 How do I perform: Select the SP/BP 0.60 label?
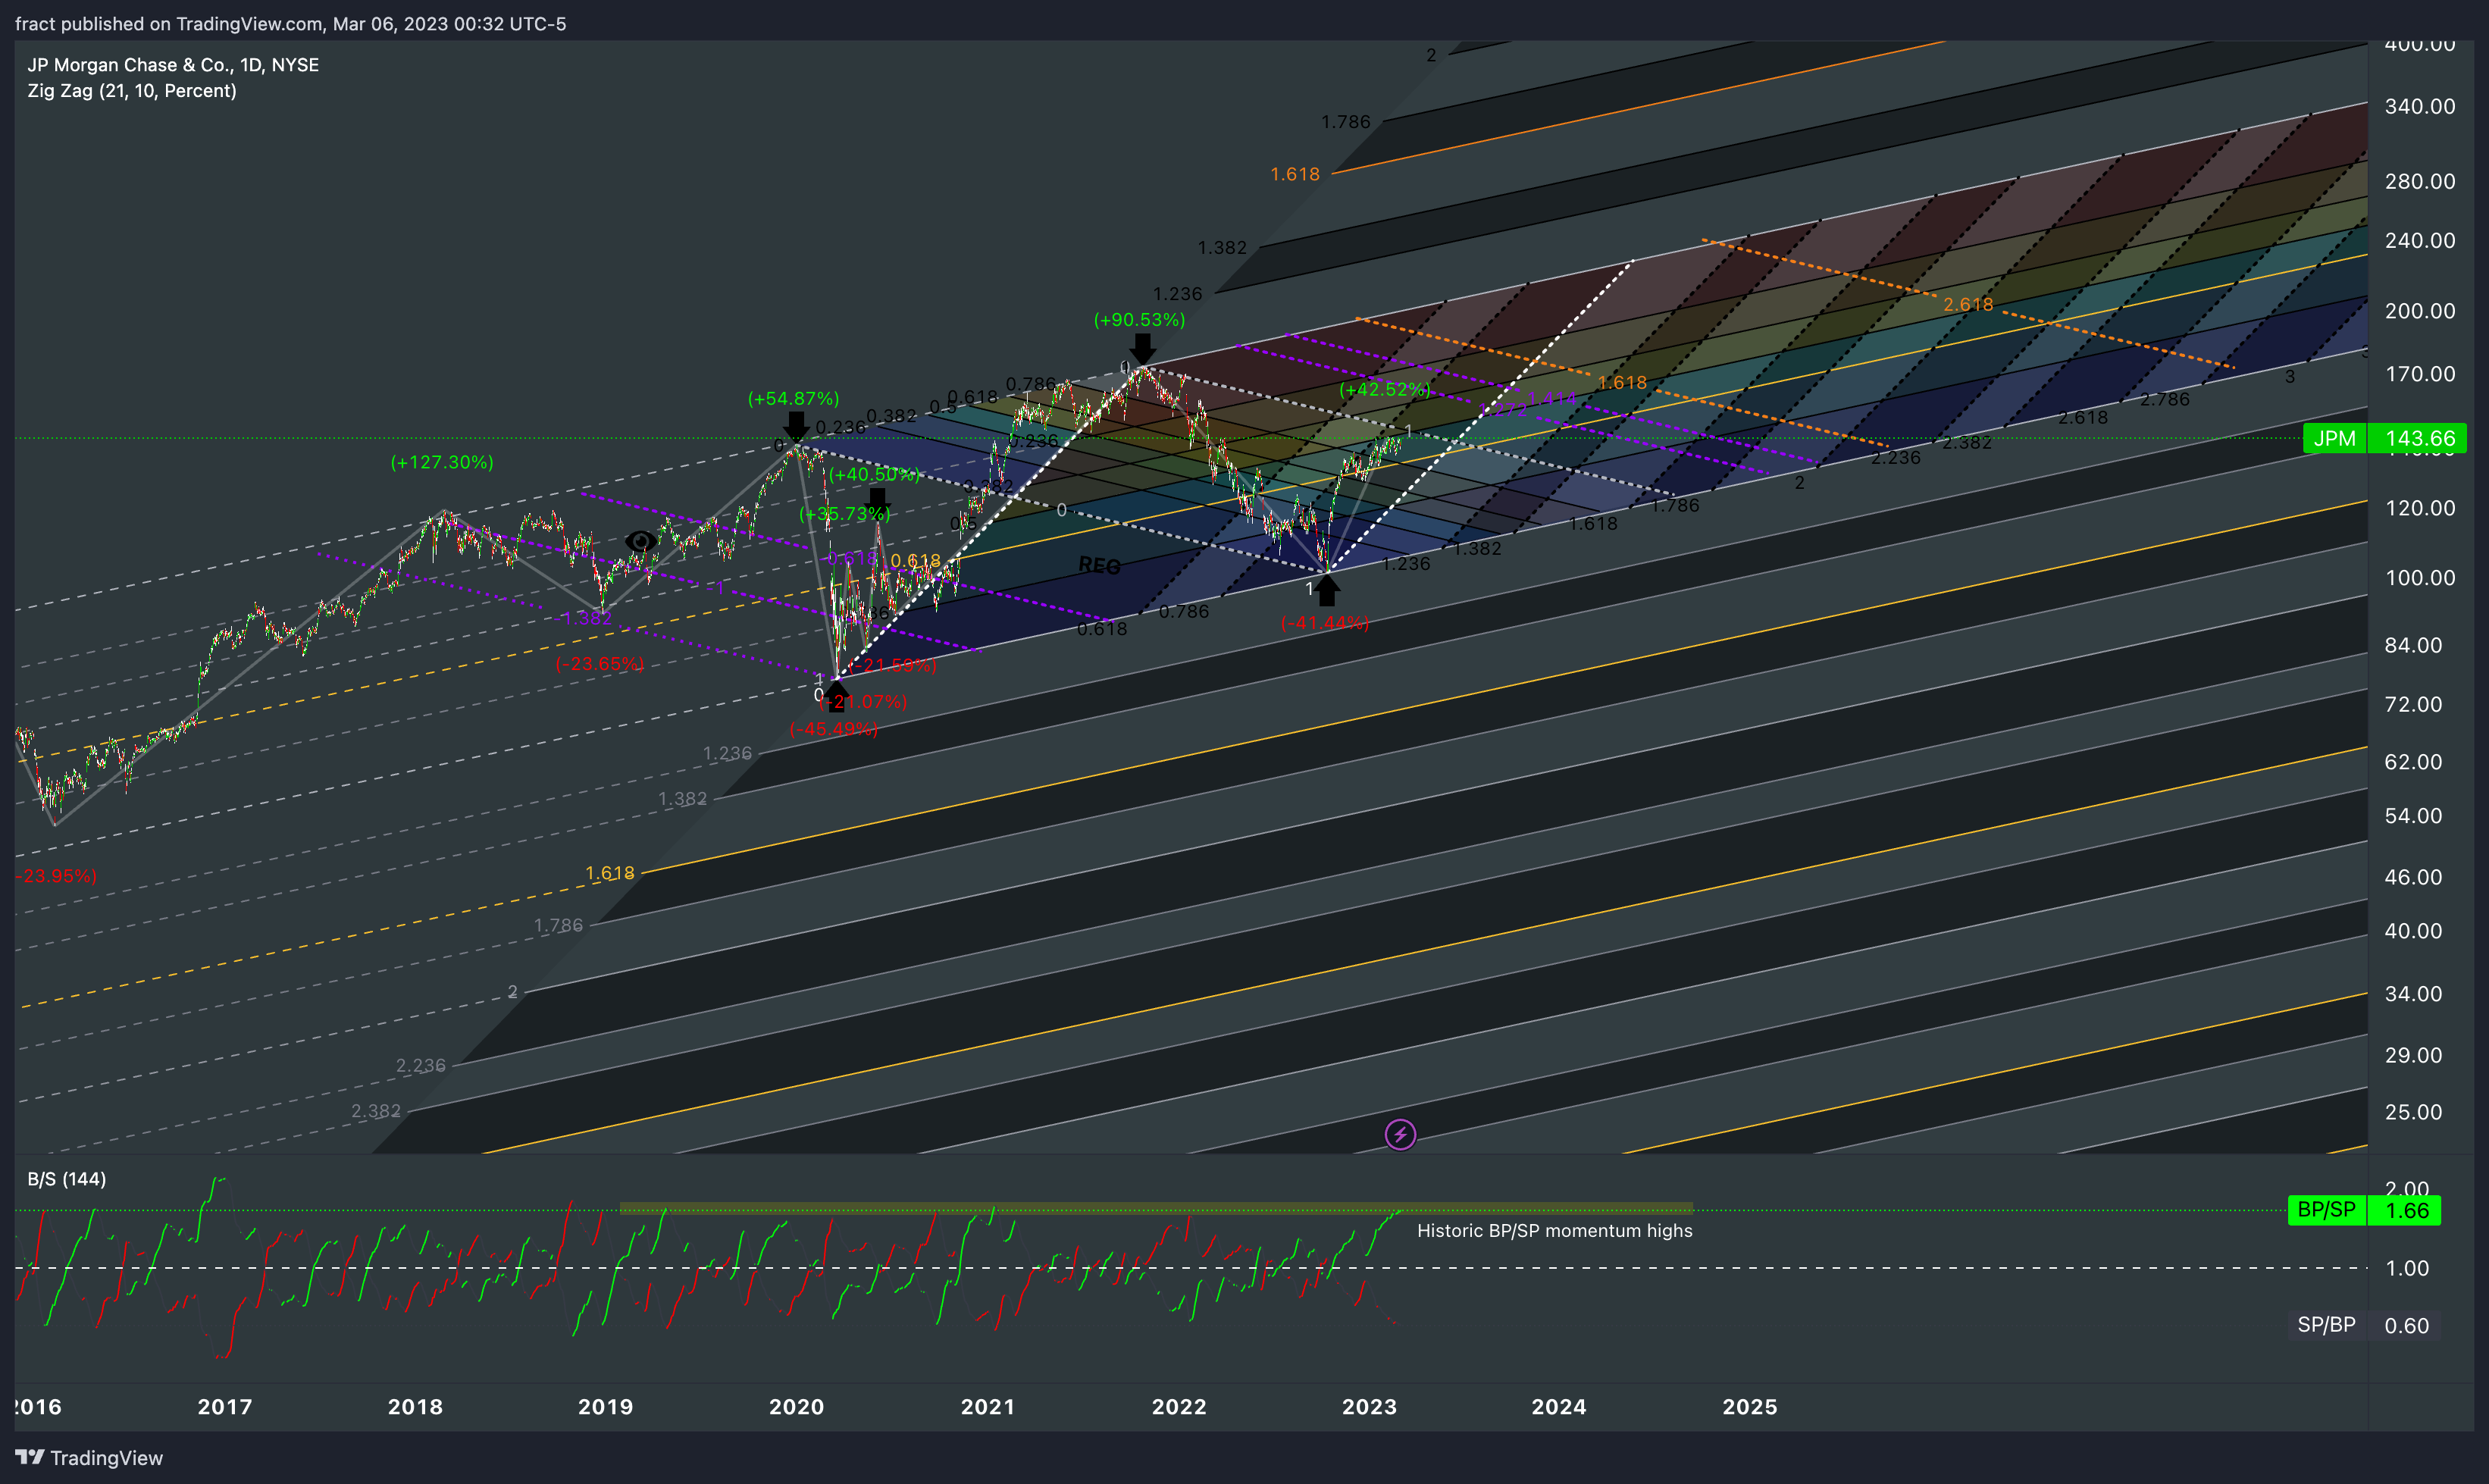coord(2364,1325)
